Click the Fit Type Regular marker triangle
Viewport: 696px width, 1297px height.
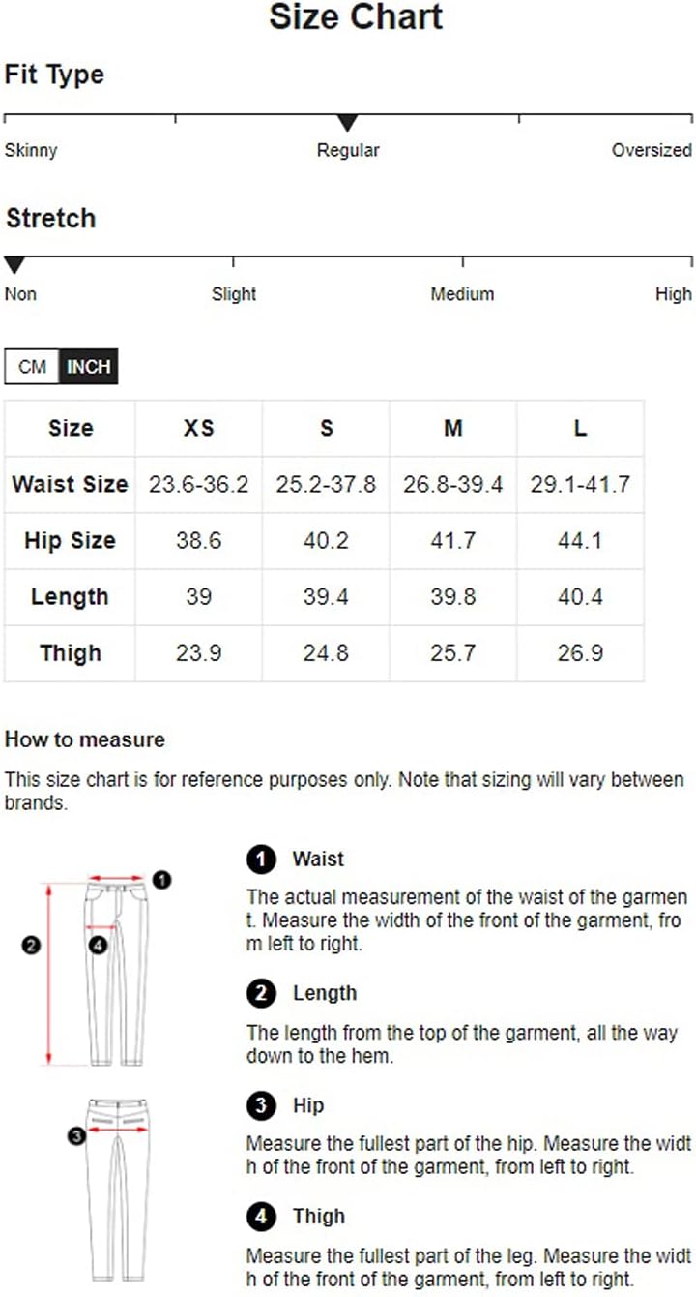[x=348, y=123]
